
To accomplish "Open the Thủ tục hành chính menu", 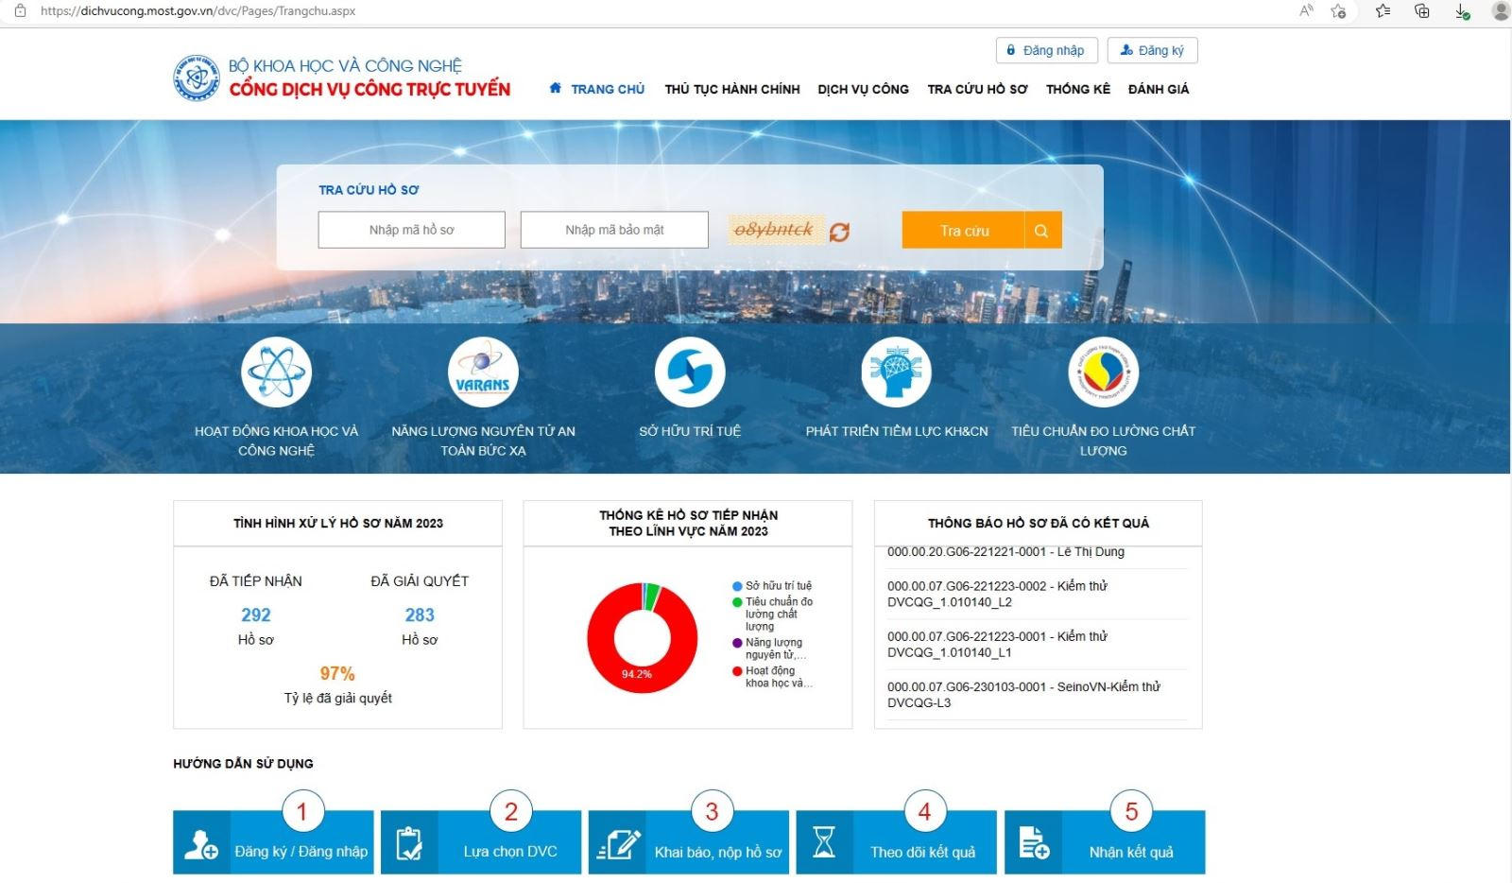I will pos(731,89).
